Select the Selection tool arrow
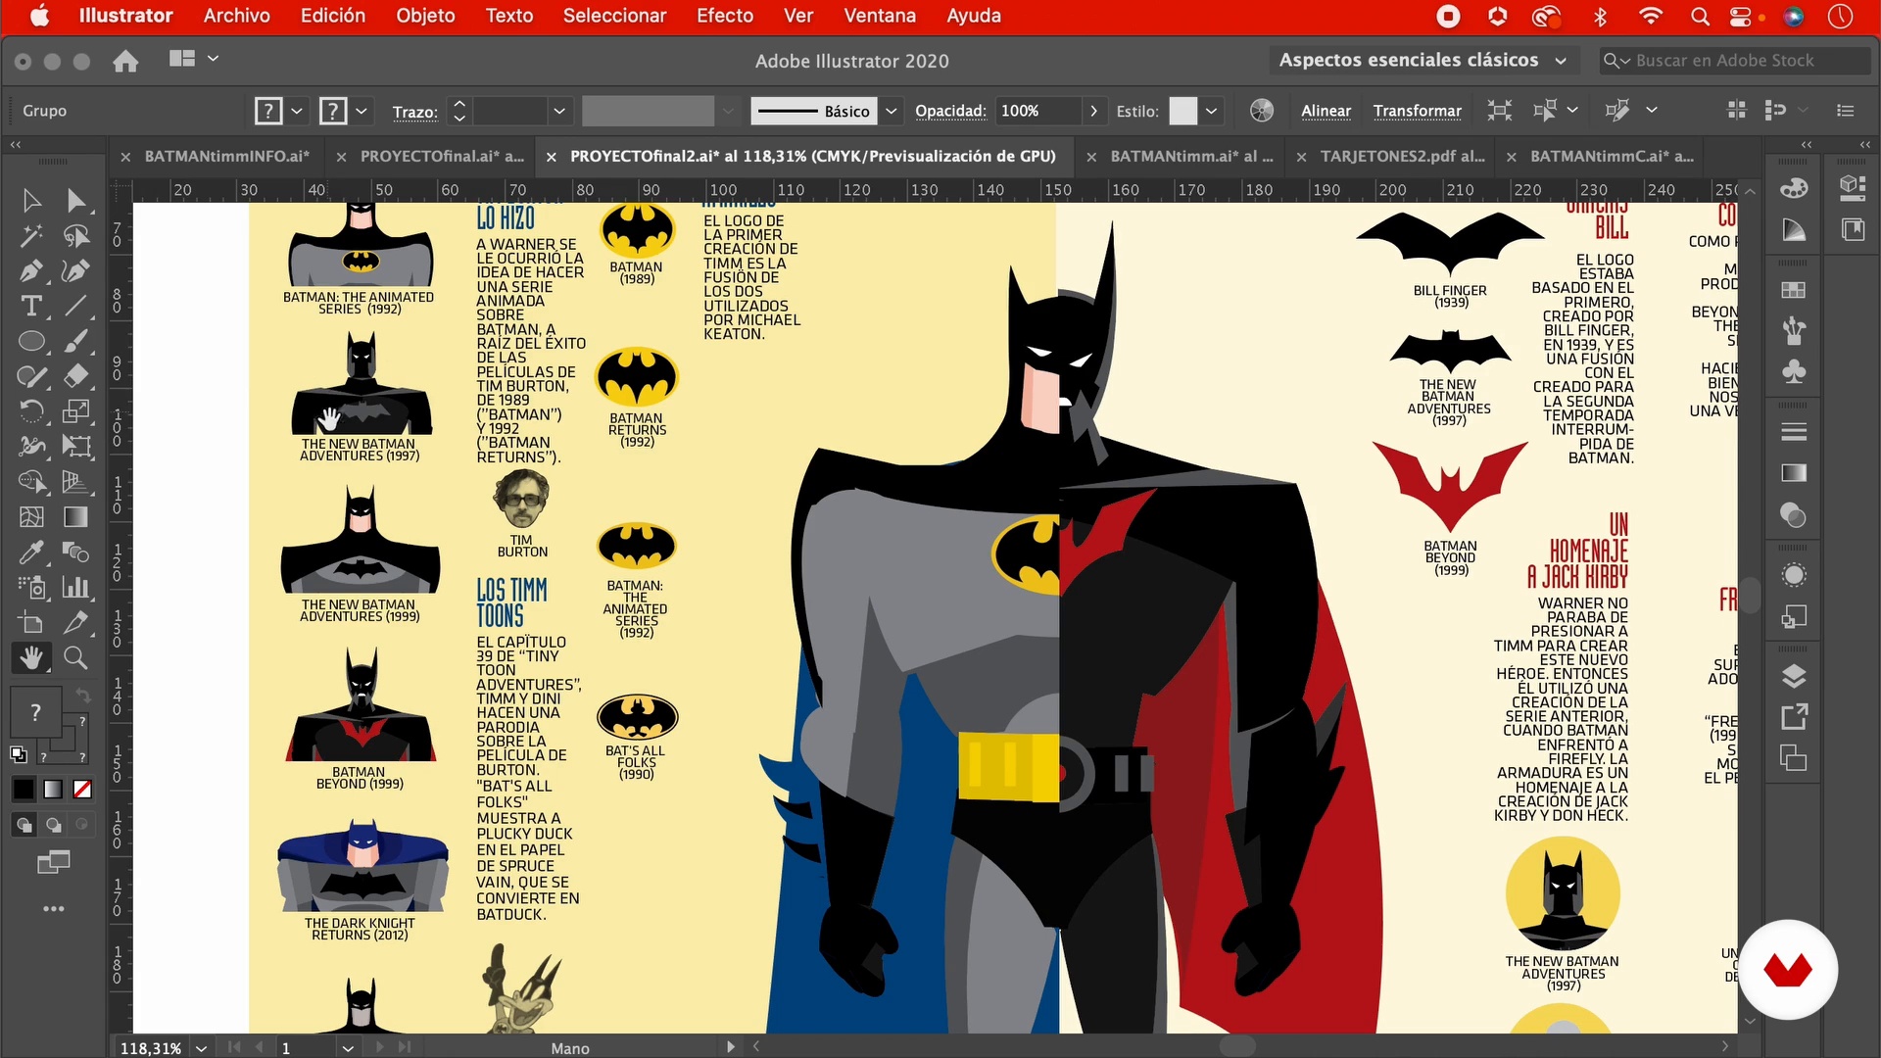The width and height of the screenshot is (1881, 1058). [31, 201]
